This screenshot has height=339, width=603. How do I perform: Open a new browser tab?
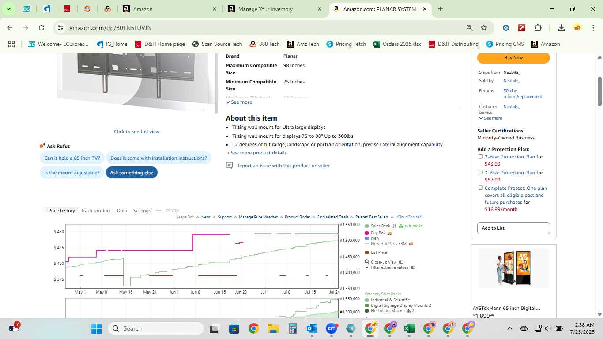click(440, 9)
